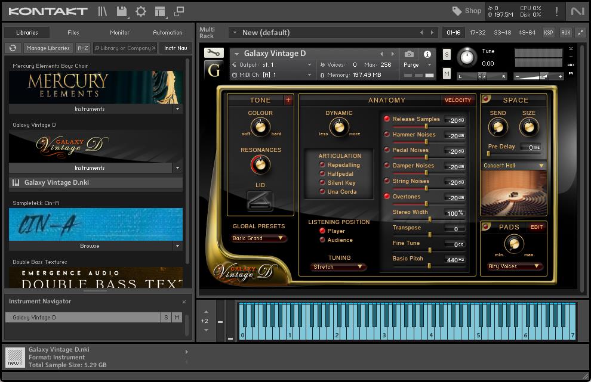Expand the Tuning Stretch dropdown
This screenshot has height=382, width=591.
click(x=338, y=267)
